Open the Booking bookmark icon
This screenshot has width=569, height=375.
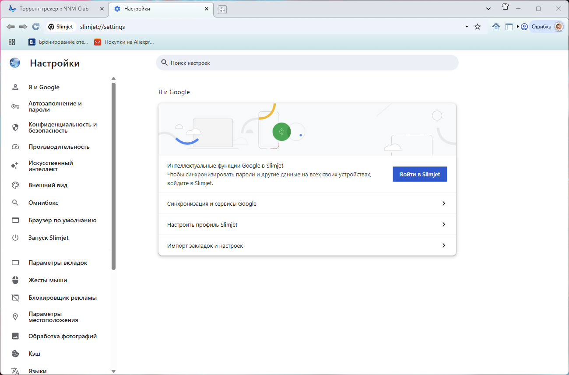[x=32, y=42]
